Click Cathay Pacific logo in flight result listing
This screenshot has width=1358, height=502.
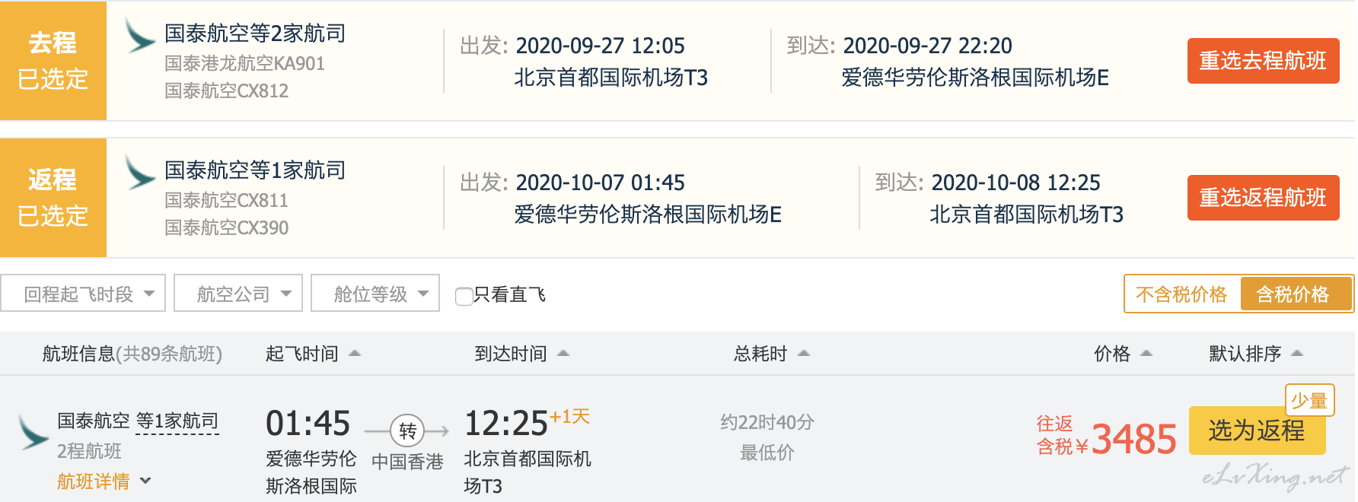tap(34, 432)
